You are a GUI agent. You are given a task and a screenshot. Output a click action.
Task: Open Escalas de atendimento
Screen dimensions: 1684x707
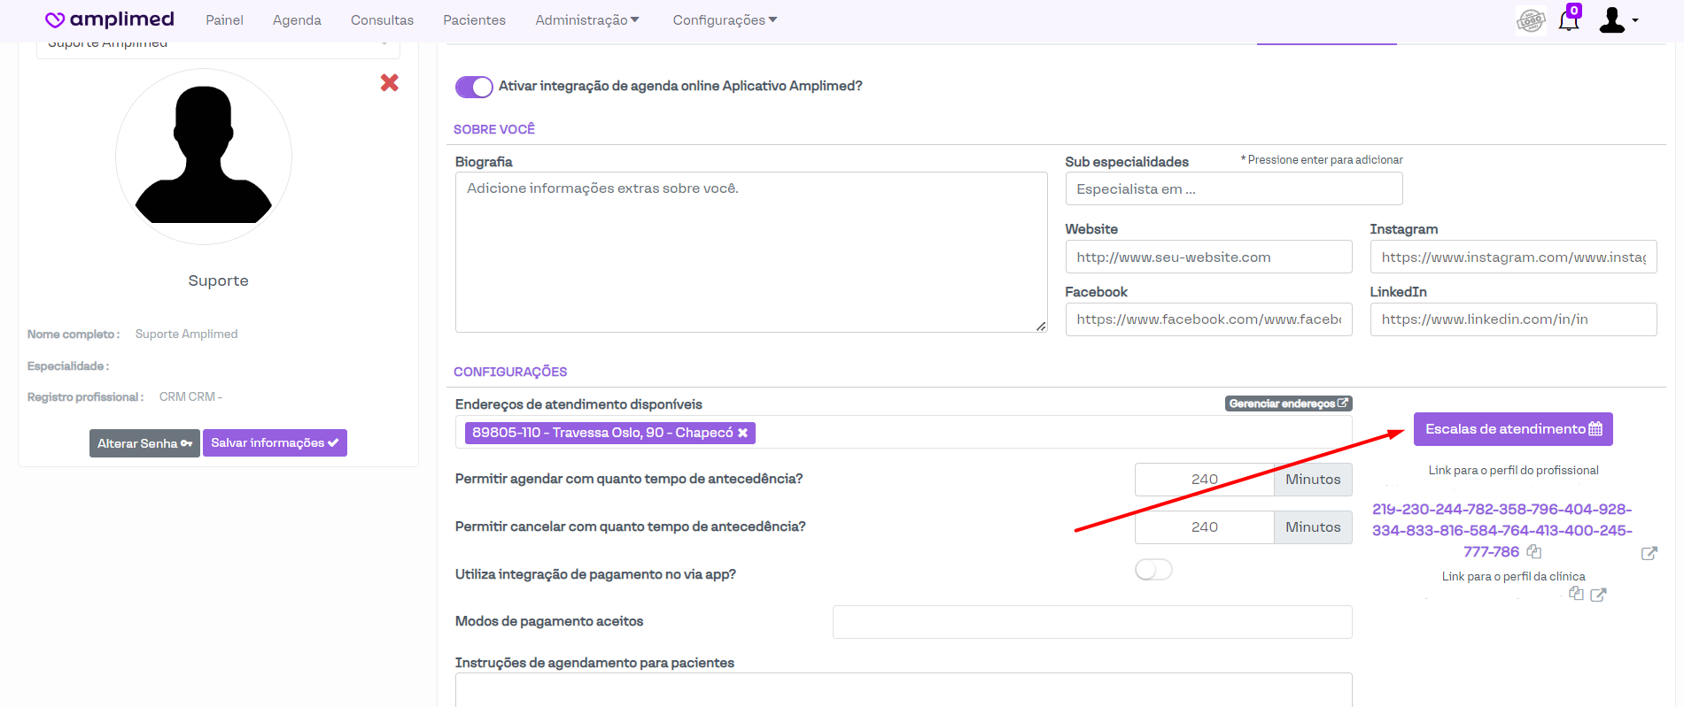[1512, 429]
